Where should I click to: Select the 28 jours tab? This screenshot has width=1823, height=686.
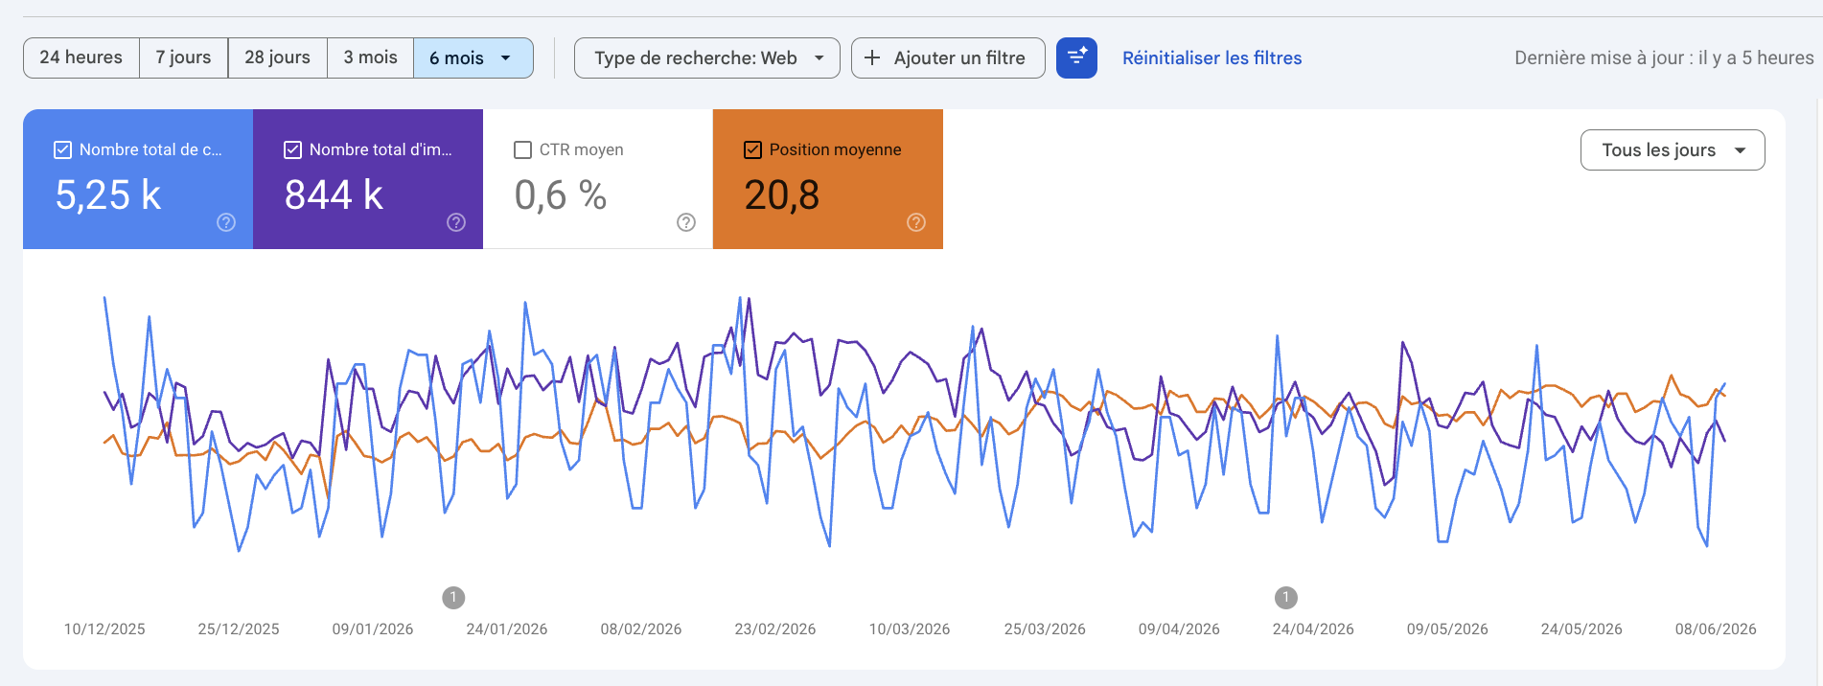pyautogui.click(x=278, y=57)
